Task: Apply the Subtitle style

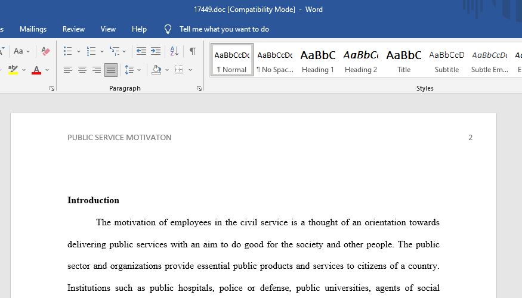Action: pyautogui.click(x=447, y=60)
